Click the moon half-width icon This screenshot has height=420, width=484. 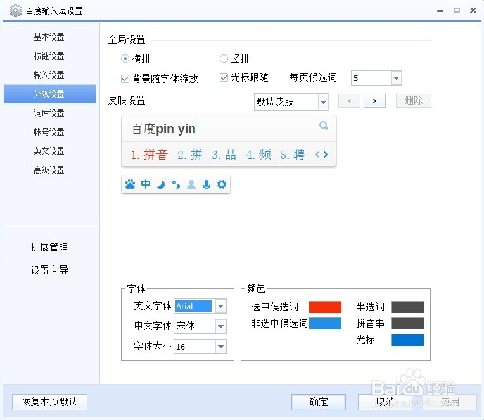pyautogui.click(x=161, y=184)
